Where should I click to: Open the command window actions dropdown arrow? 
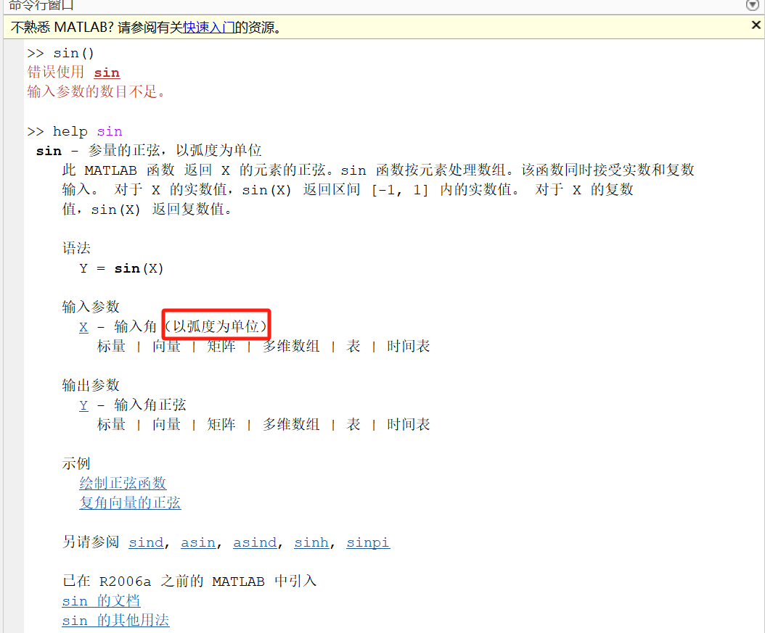click(x=753, y=5)
